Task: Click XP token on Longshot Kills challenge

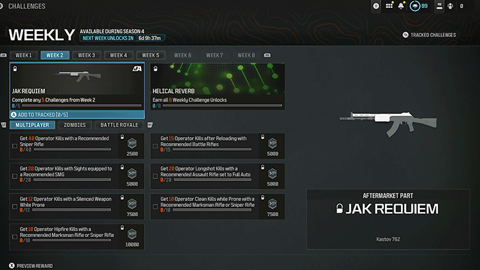Action: pyautogui.click(x=272, y=174)
